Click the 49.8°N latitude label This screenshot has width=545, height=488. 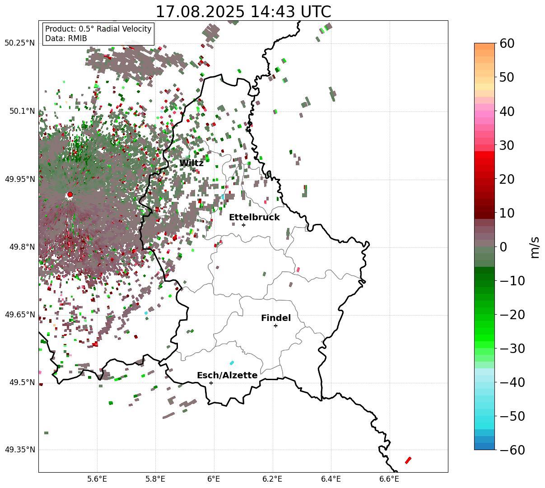22,247
